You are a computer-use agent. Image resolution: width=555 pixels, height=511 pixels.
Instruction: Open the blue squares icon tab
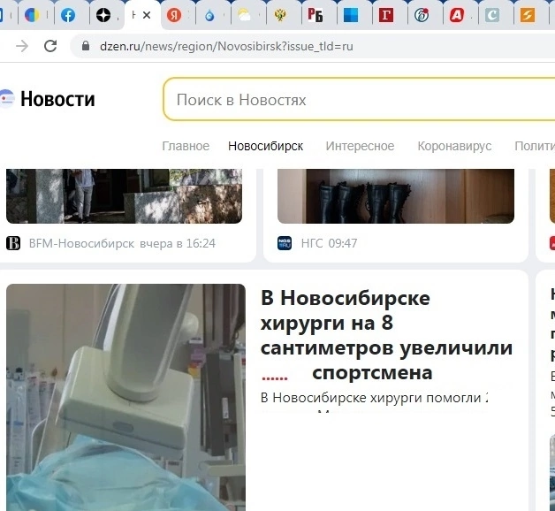click(351, 15)
